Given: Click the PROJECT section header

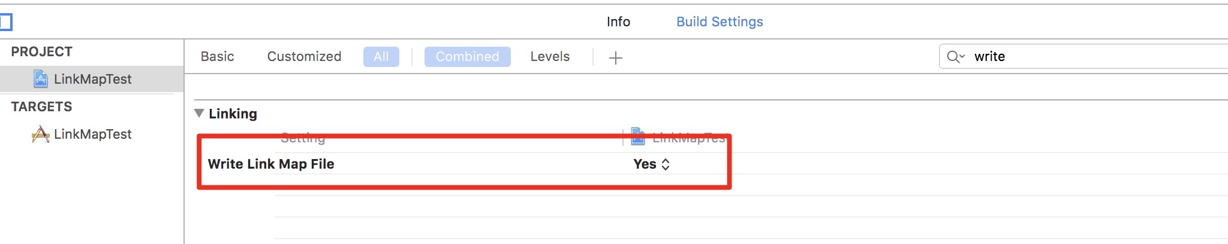Looking at the screenshot, I should click(41, 52).
